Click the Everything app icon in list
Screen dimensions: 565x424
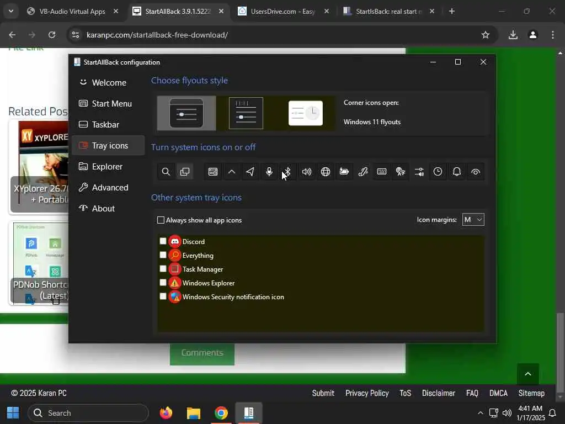[x=175, y=255]
